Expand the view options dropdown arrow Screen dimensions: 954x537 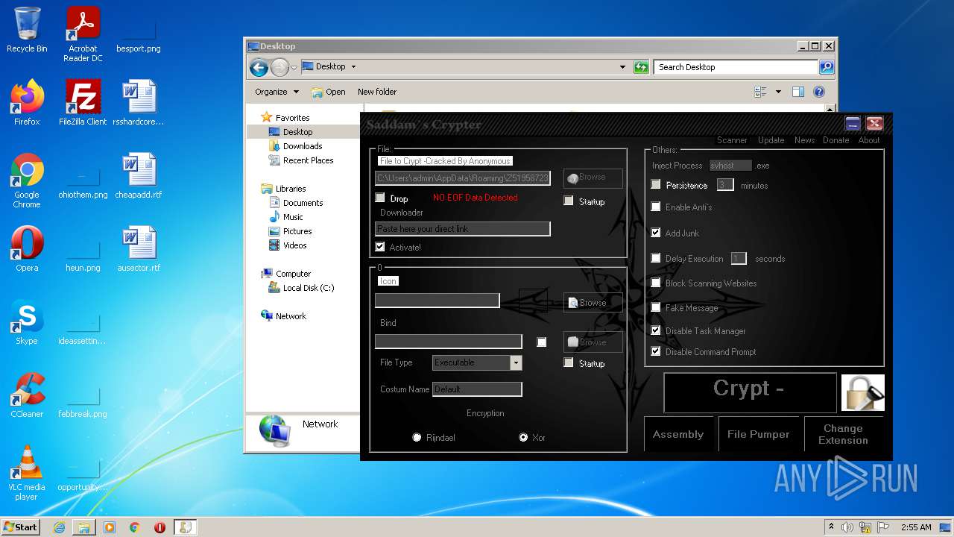coord(778,92)
